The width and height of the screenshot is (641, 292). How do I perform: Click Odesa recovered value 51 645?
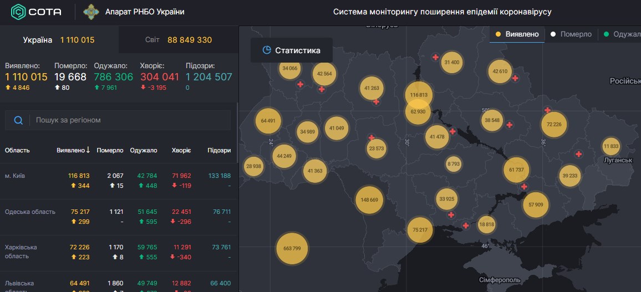[146, 212]
